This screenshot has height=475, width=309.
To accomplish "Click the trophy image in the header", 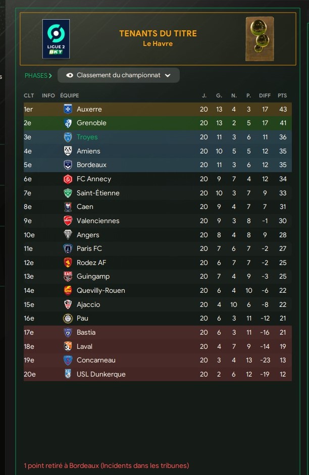I will (260, 39).
